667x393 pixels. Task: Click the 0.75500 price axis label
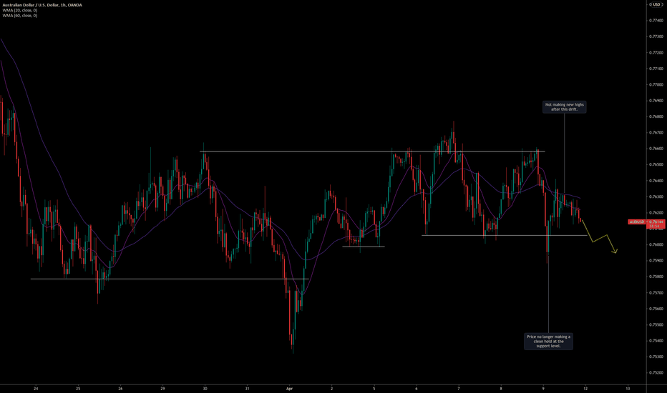tap(656, 324)
